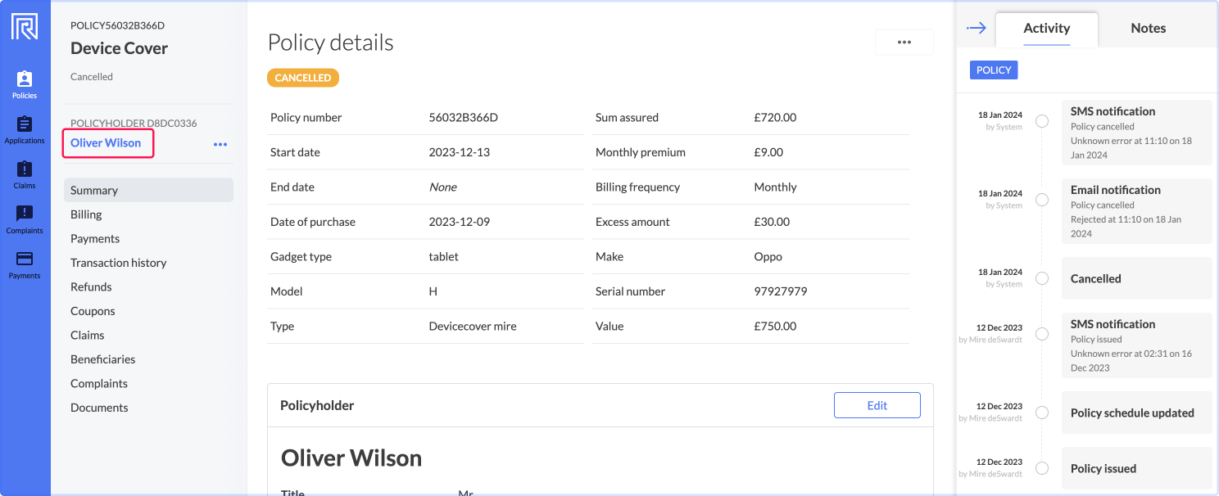Collapse the Activity panel with arrow icon
1219x496 pixels.
coord(976,27)
